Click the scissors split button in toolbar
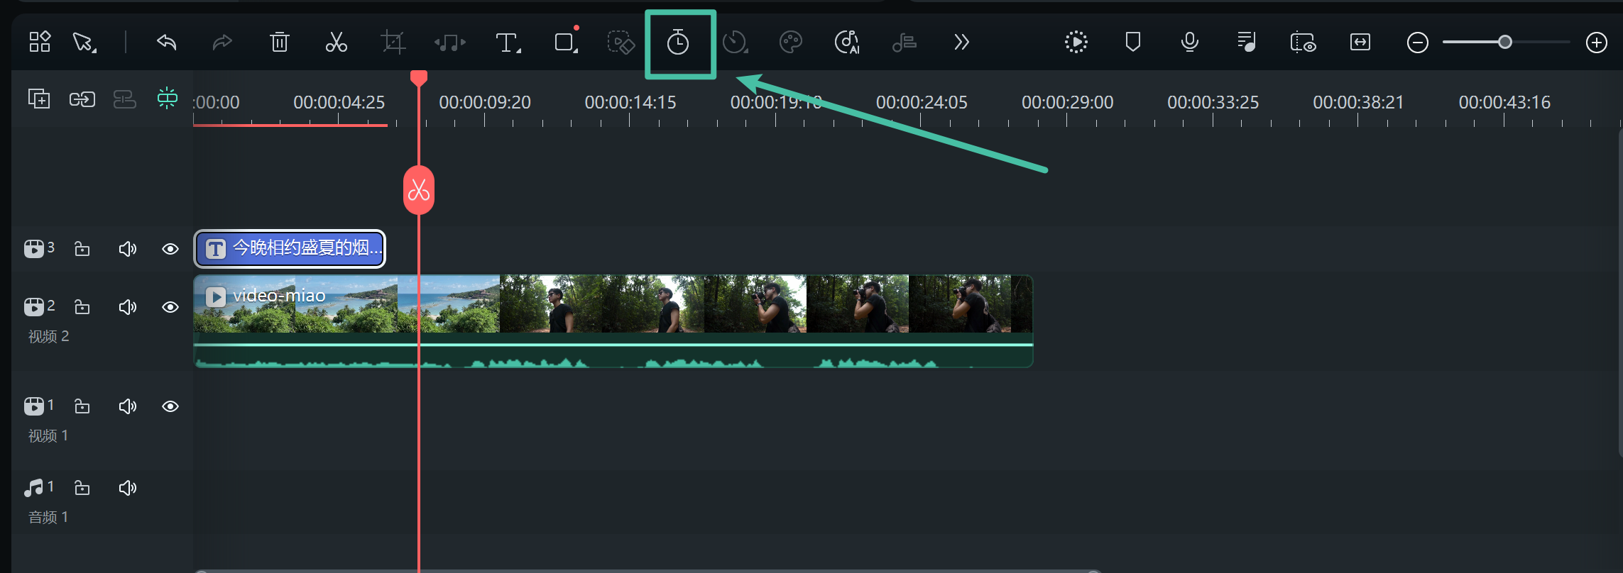 pos(337,43)
